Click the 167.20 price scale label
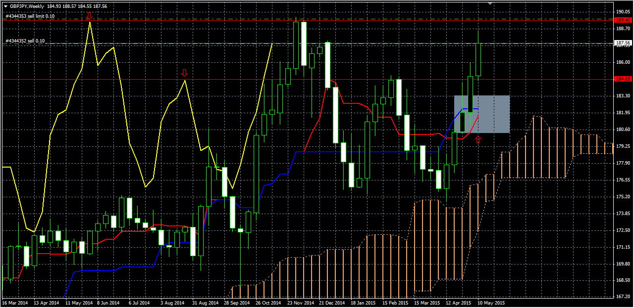The image size is (634, 308). click(622, 297)
